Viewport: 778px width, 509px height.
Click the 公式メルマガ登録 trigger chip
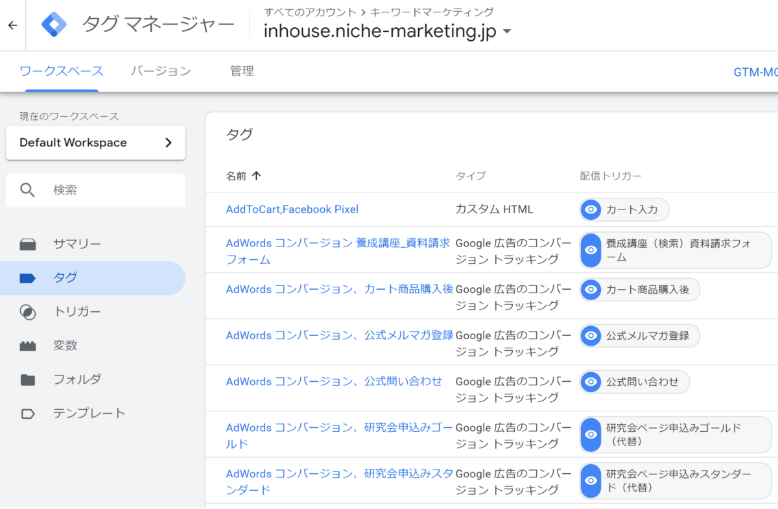click(x=640, y=335)
